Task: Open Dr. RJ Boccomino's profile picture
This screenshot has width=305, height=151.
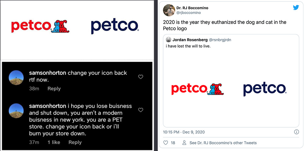Action: (169, 10)
